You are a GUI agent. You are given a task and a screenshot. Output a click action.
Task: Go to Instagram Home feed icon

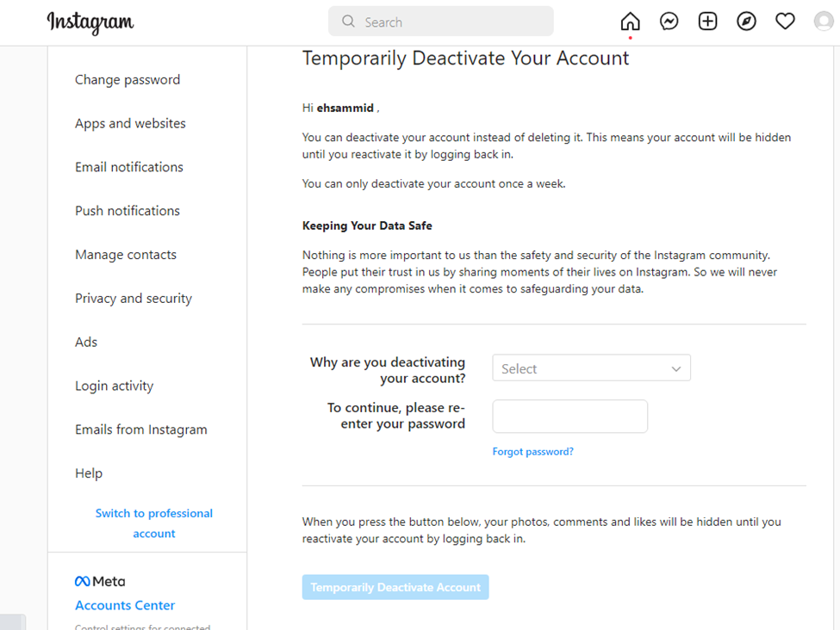(x=631, y=22)
